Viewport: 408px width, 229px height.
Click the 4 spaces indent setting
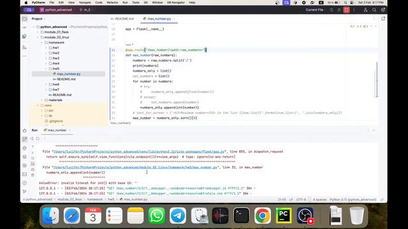point(319,200)
